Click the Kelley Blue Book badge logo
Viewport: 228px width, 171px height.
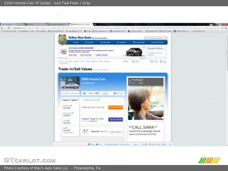[62, 40]
